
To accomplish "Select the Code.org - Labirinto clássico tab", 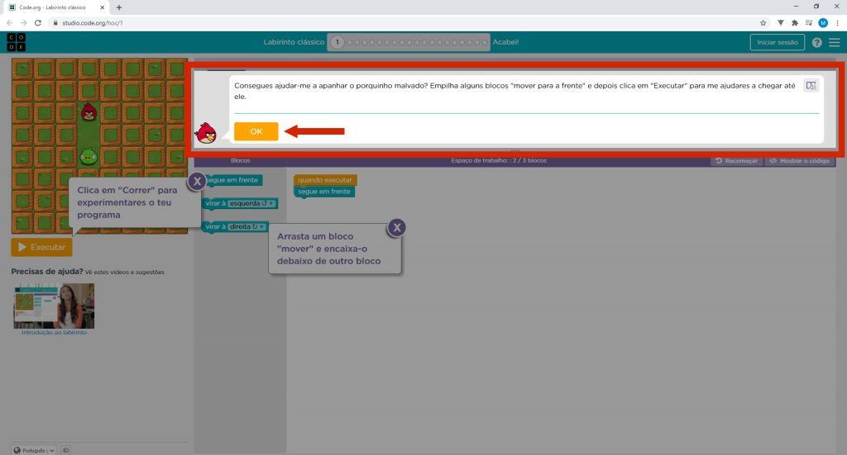I will (x=56, y=7).
